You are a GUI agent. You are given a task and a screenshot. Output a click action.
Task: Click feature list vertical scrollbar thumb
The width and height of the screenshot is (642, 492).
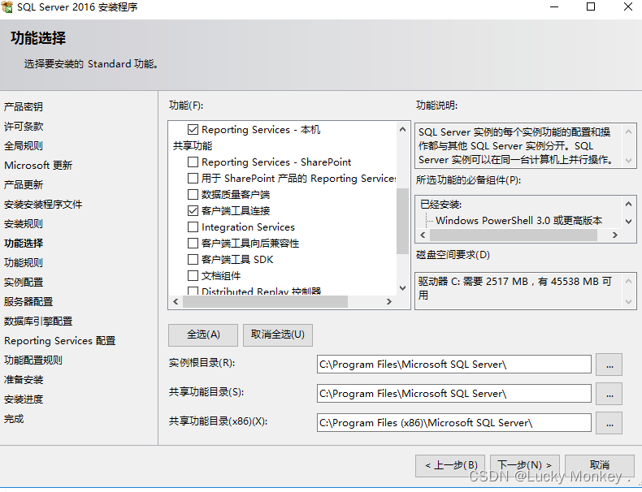pos(402,221)
